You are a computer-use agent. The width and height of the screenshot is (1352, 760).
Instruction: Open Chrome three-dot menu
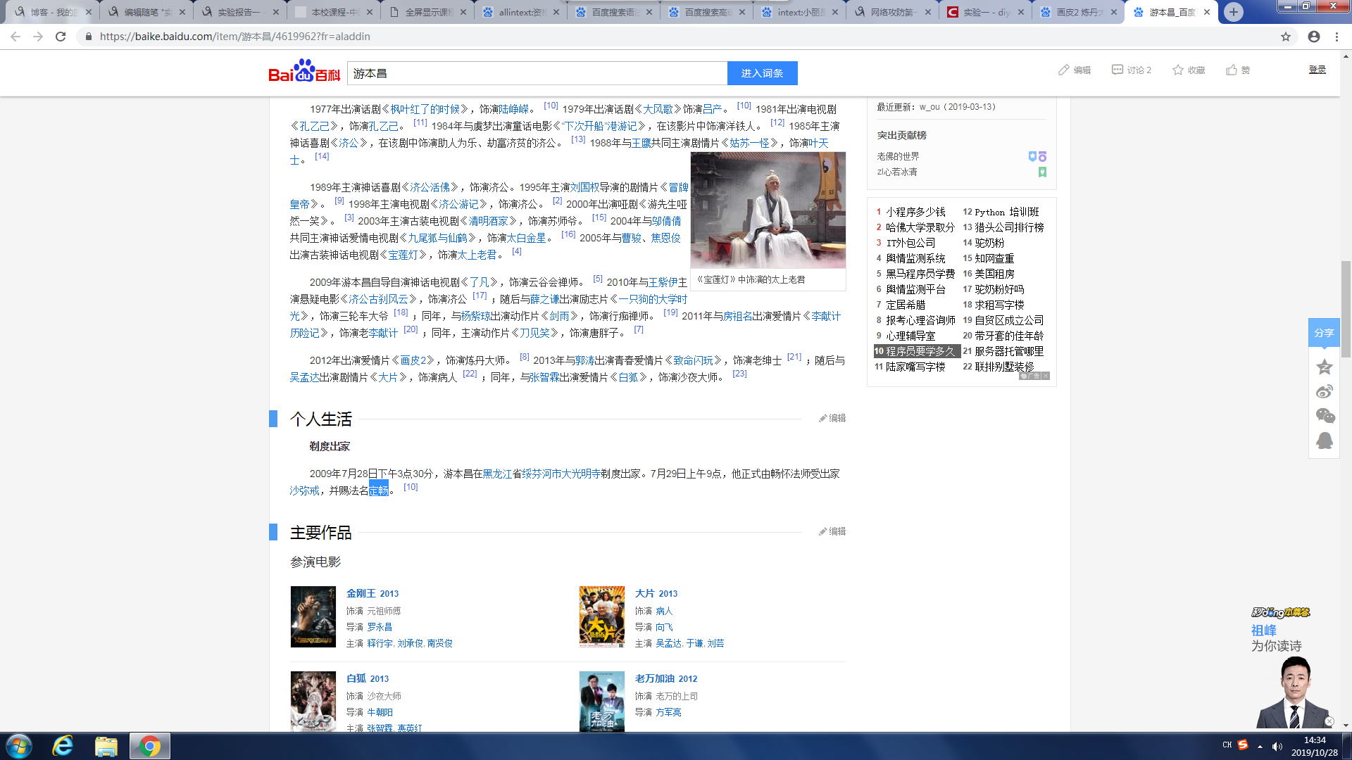point(1337,37)
